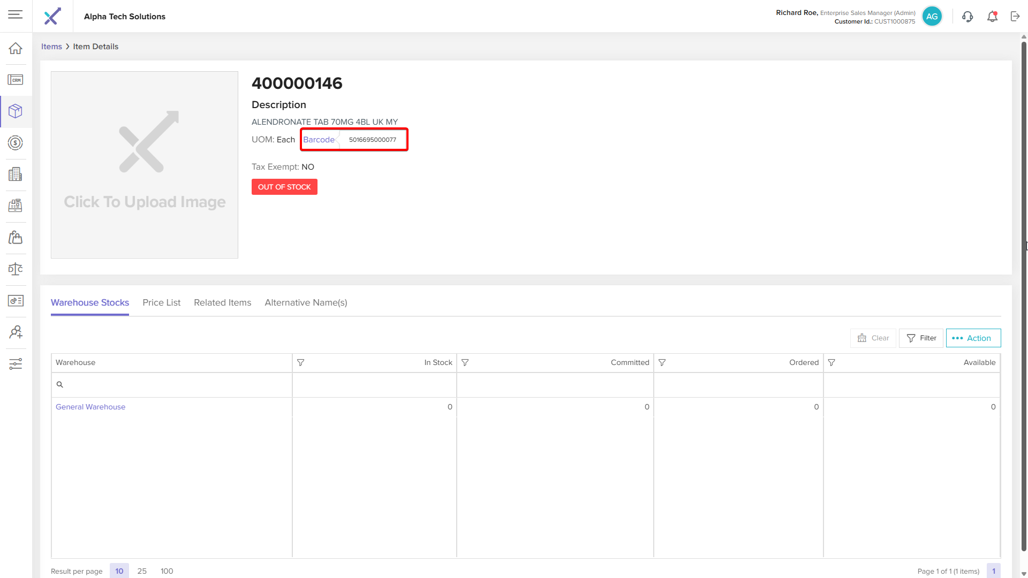Open the sliders settings sidebar icon
Viewport: 1028px width, 578px height.
pyautogui.click(x=16, y=364)
